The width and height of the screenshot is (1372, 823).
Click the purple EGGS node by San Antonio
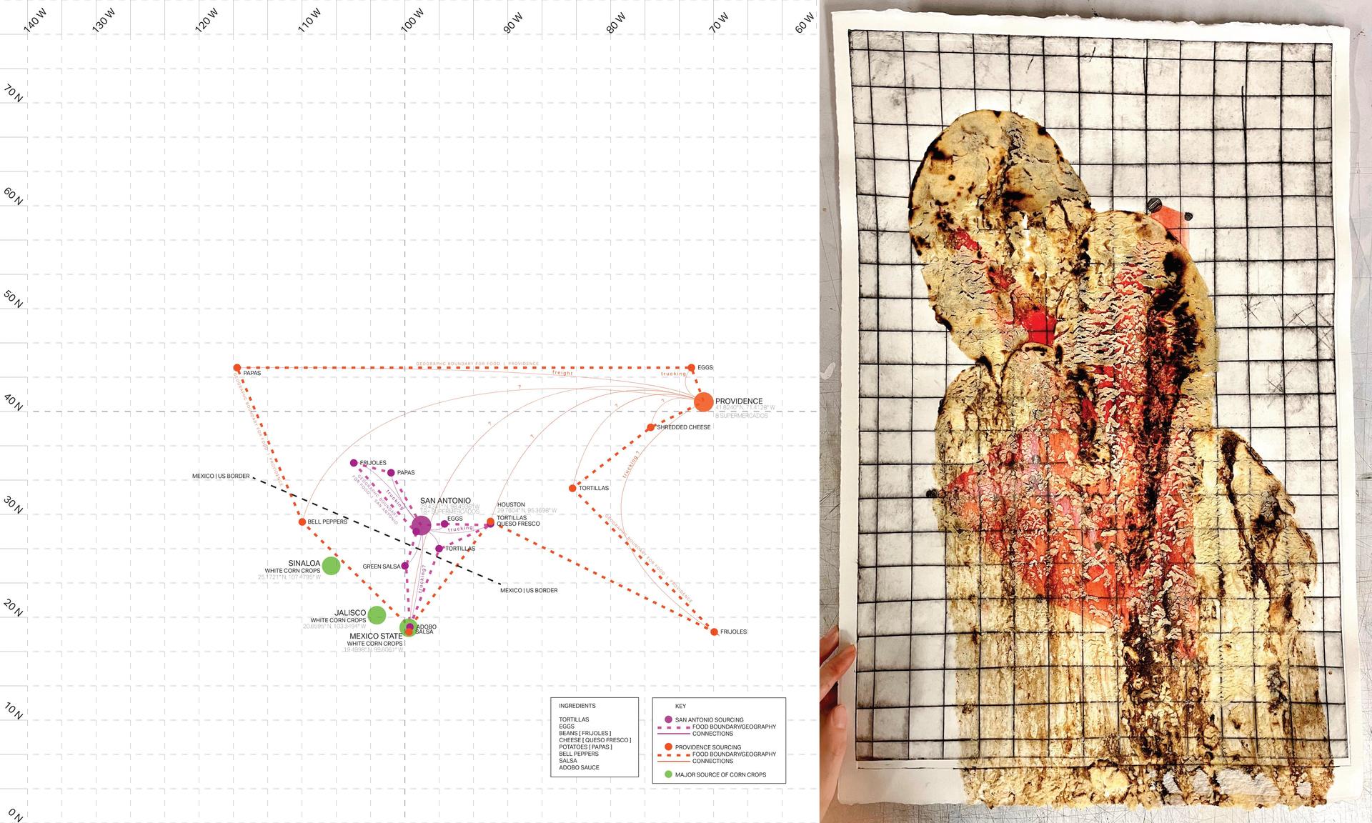click(x=444, y=524)
